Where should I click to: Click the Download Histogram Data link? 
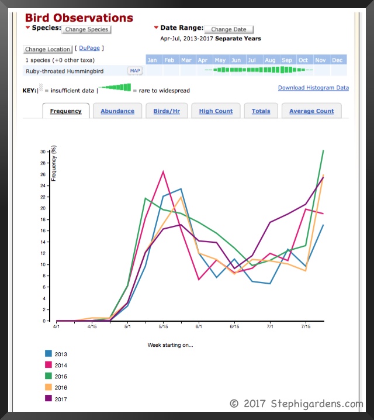coord(313,88)
